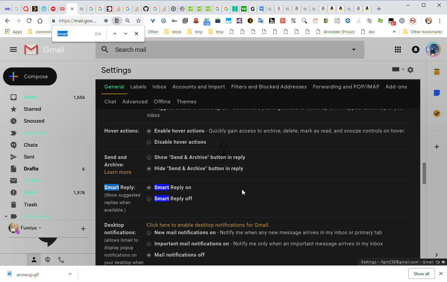The height and width of the screenshot is (282, 447).
Task: Click the page vertical scrollbar thumb
Action: tap(424, 173)
